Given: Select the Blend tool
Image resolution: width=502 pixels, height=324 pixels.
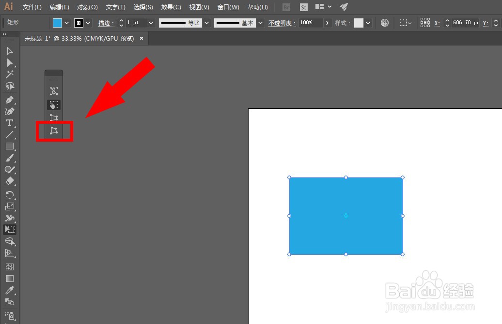Looking at the screenshot, I should click(10, 302).
